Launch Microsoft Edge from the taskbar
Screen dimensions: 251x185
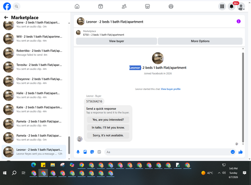point(34,165)
